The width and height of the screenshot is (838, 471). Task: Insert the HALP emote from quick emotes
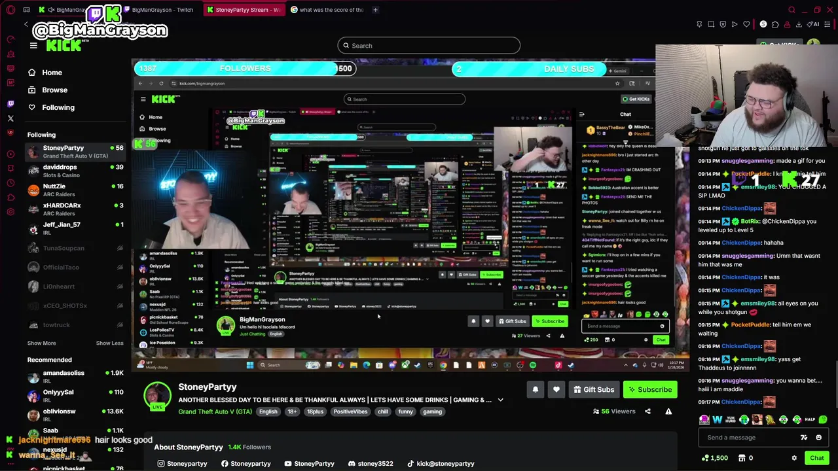tap(810, 419)
